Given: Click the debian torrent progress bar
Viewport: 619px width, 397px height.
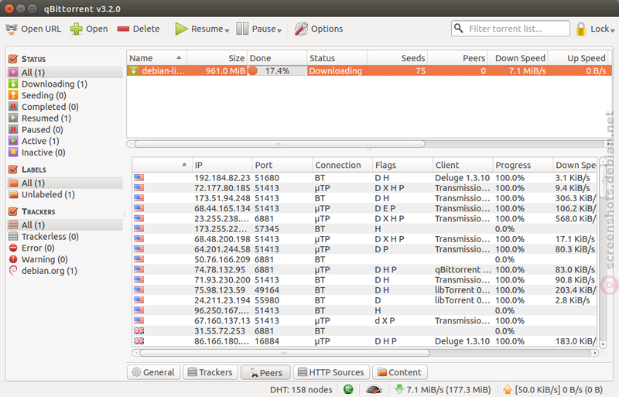Looking at the screenshot, I should [277, 70].
